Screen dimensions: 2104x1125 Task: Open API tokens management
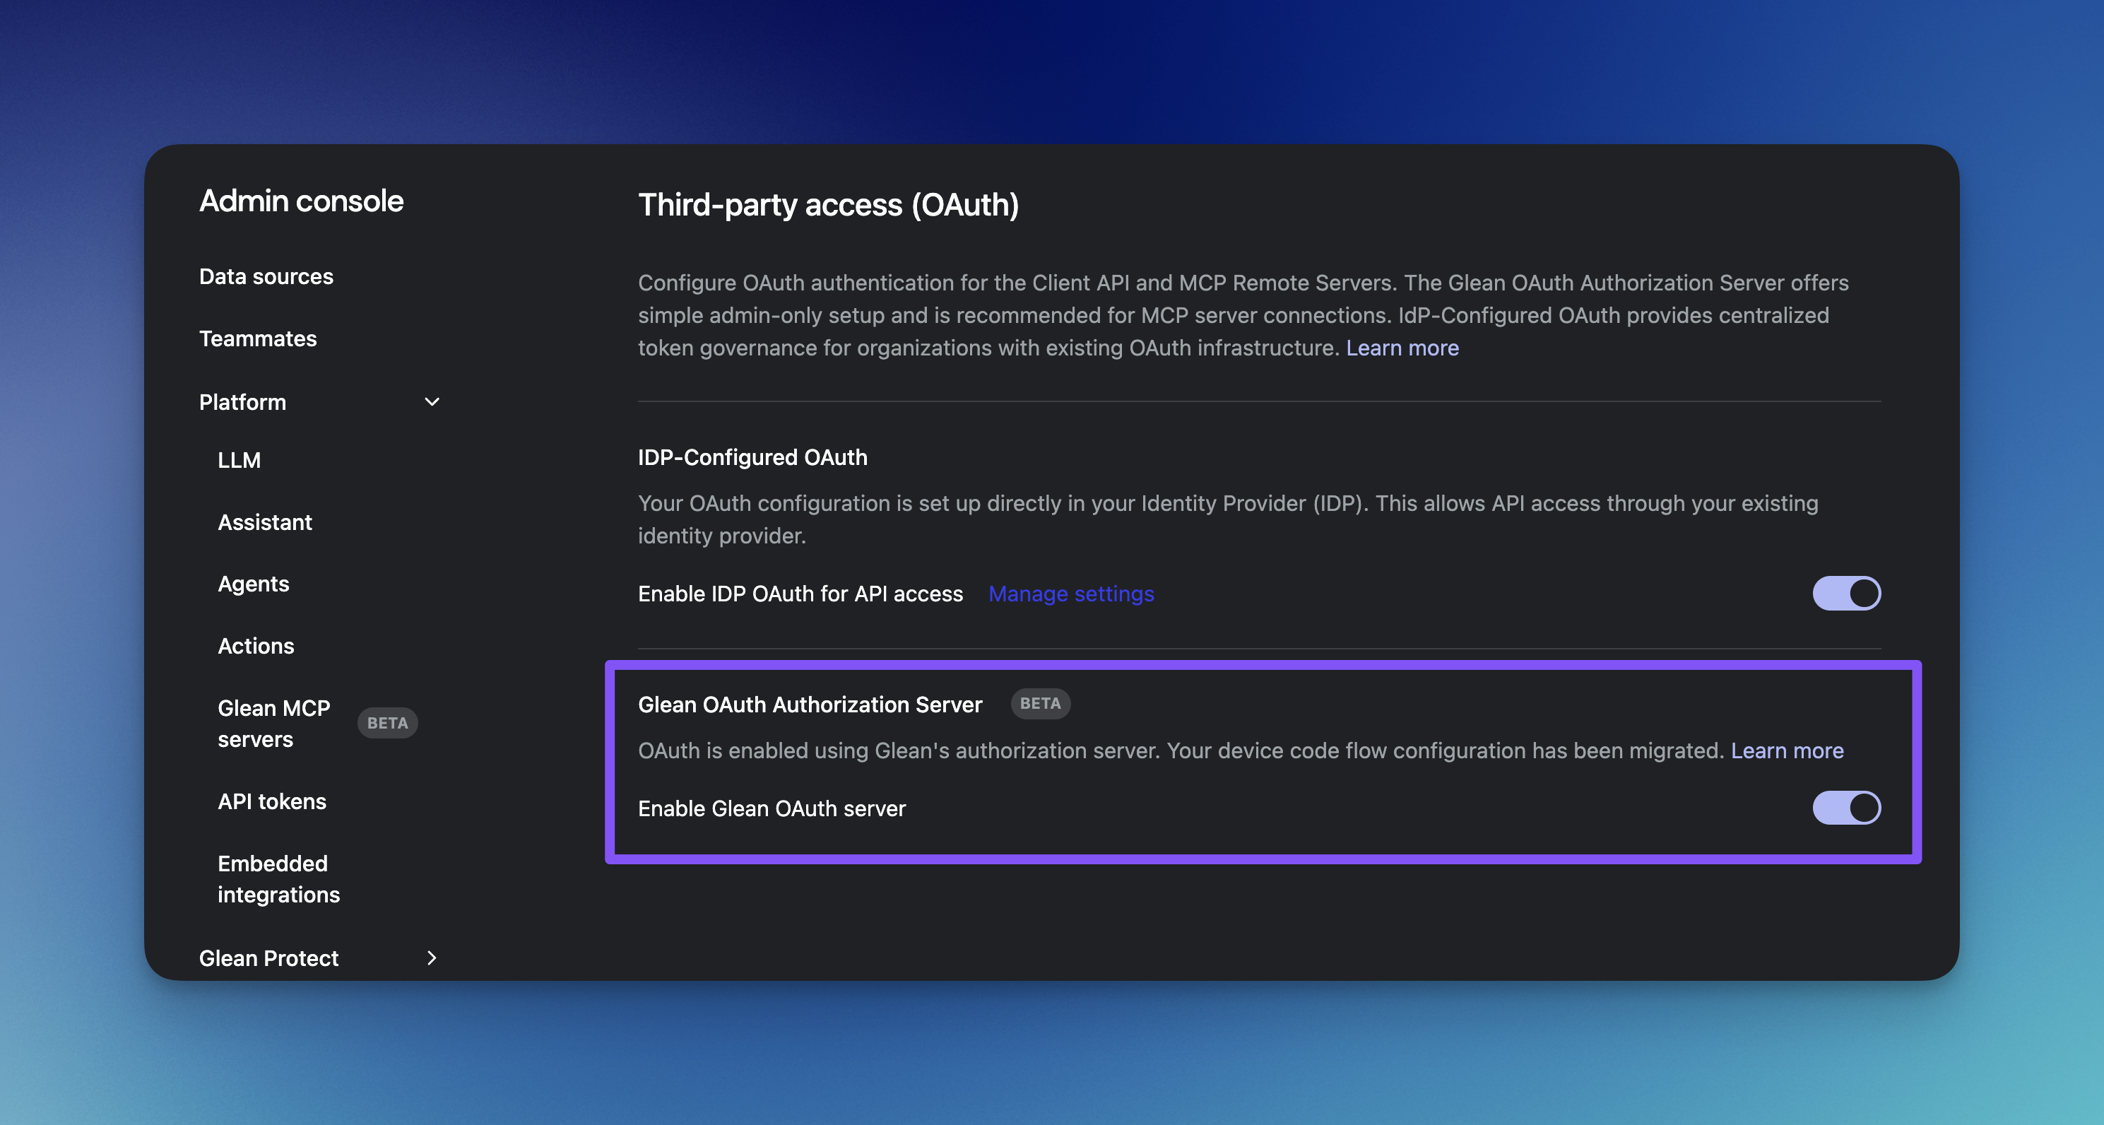pyautogui.click(x=272, y=801)
